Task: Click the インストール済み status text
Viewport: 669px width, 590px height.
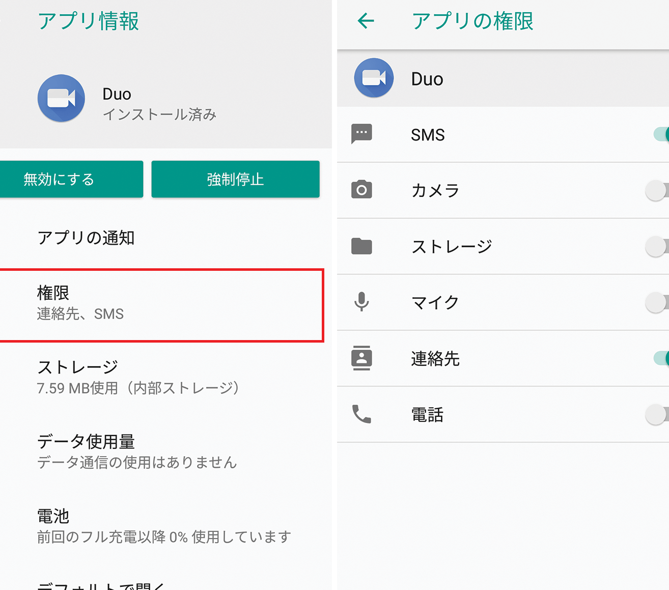Action: pyautogui.click(x=160, y=115)
